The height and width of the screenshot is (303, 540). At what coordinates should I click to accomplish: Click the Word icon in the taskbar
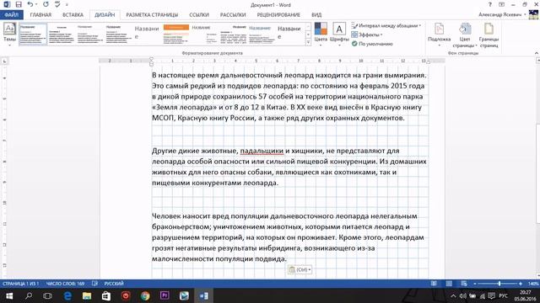tap(203, 295)
